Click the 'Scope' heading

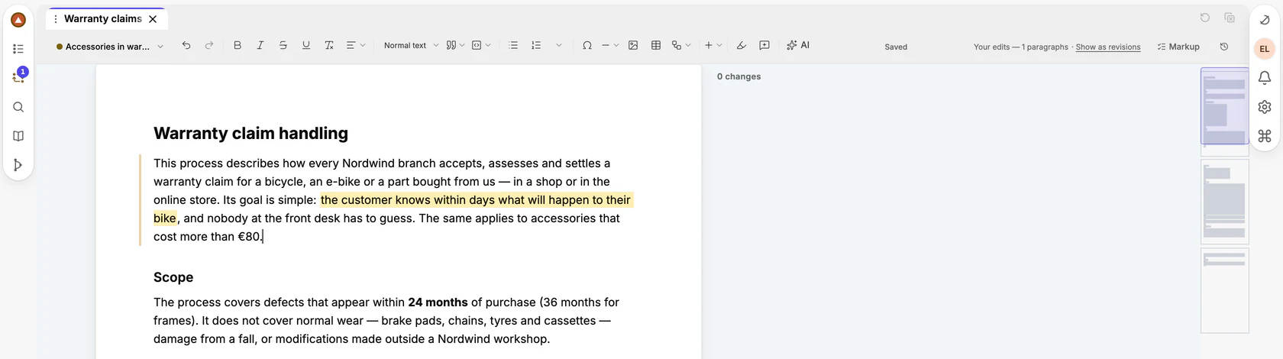point(173,277)
